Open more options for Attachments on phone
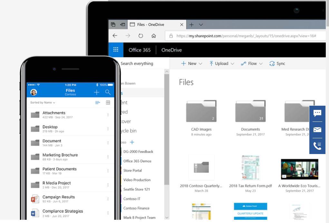 tap(108, 115)
